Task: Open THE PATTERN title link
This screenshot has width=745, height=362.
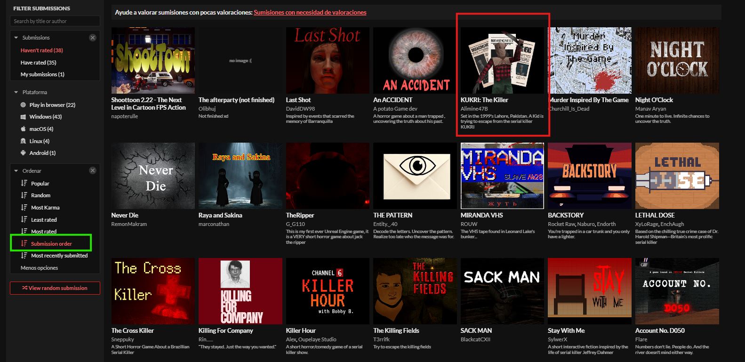Action: click(x=393, y=215)
